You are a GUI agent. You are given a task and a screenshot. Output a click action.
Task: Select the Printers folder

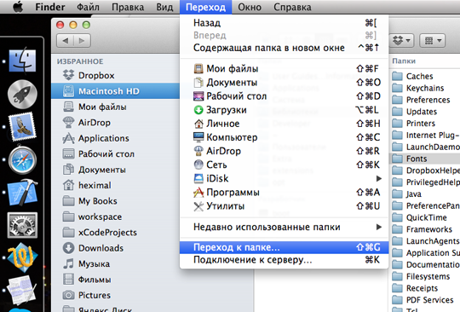(x=425, y=124)
